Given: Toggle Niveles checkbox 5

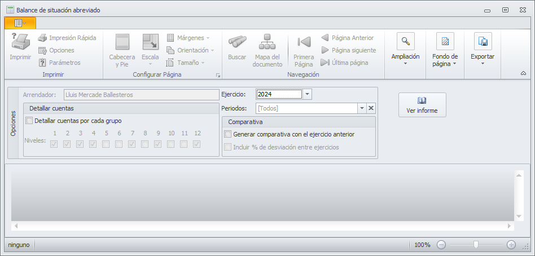Looking at the screenshot, I should click(106, 144).
